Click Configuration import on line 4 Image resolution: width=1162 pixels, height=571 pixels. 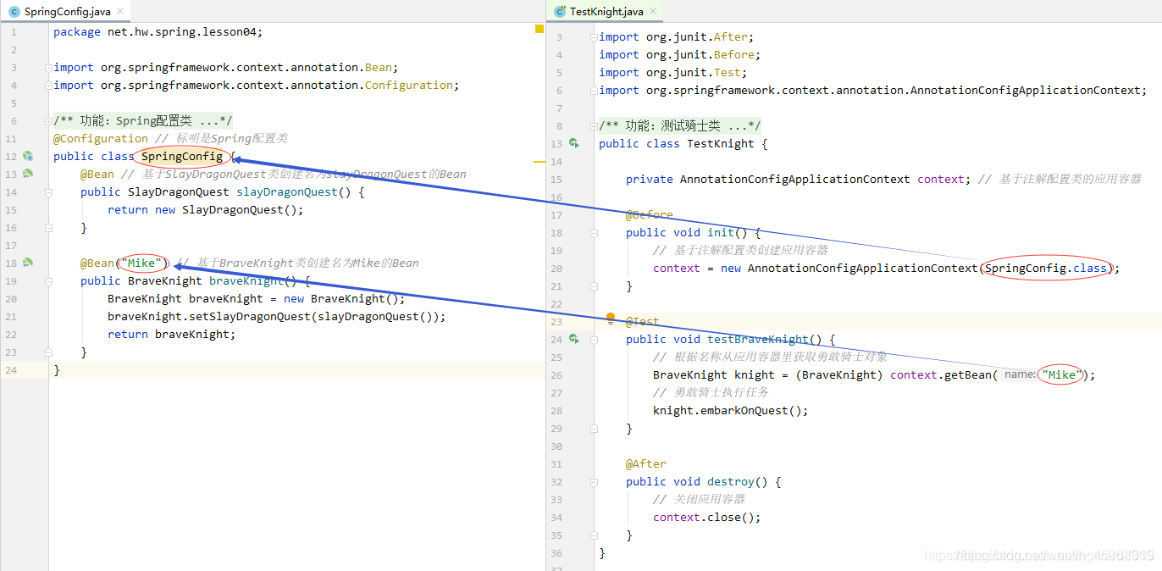256,85
